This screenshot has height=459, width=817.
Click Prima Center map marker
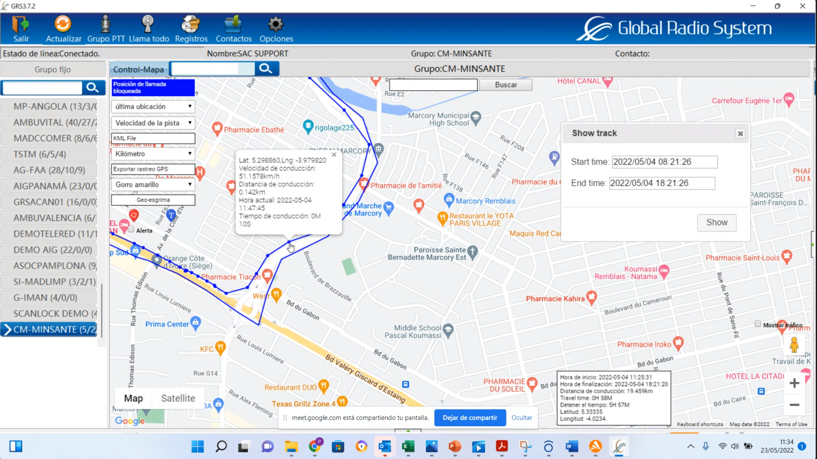click(x=195, y=323)
